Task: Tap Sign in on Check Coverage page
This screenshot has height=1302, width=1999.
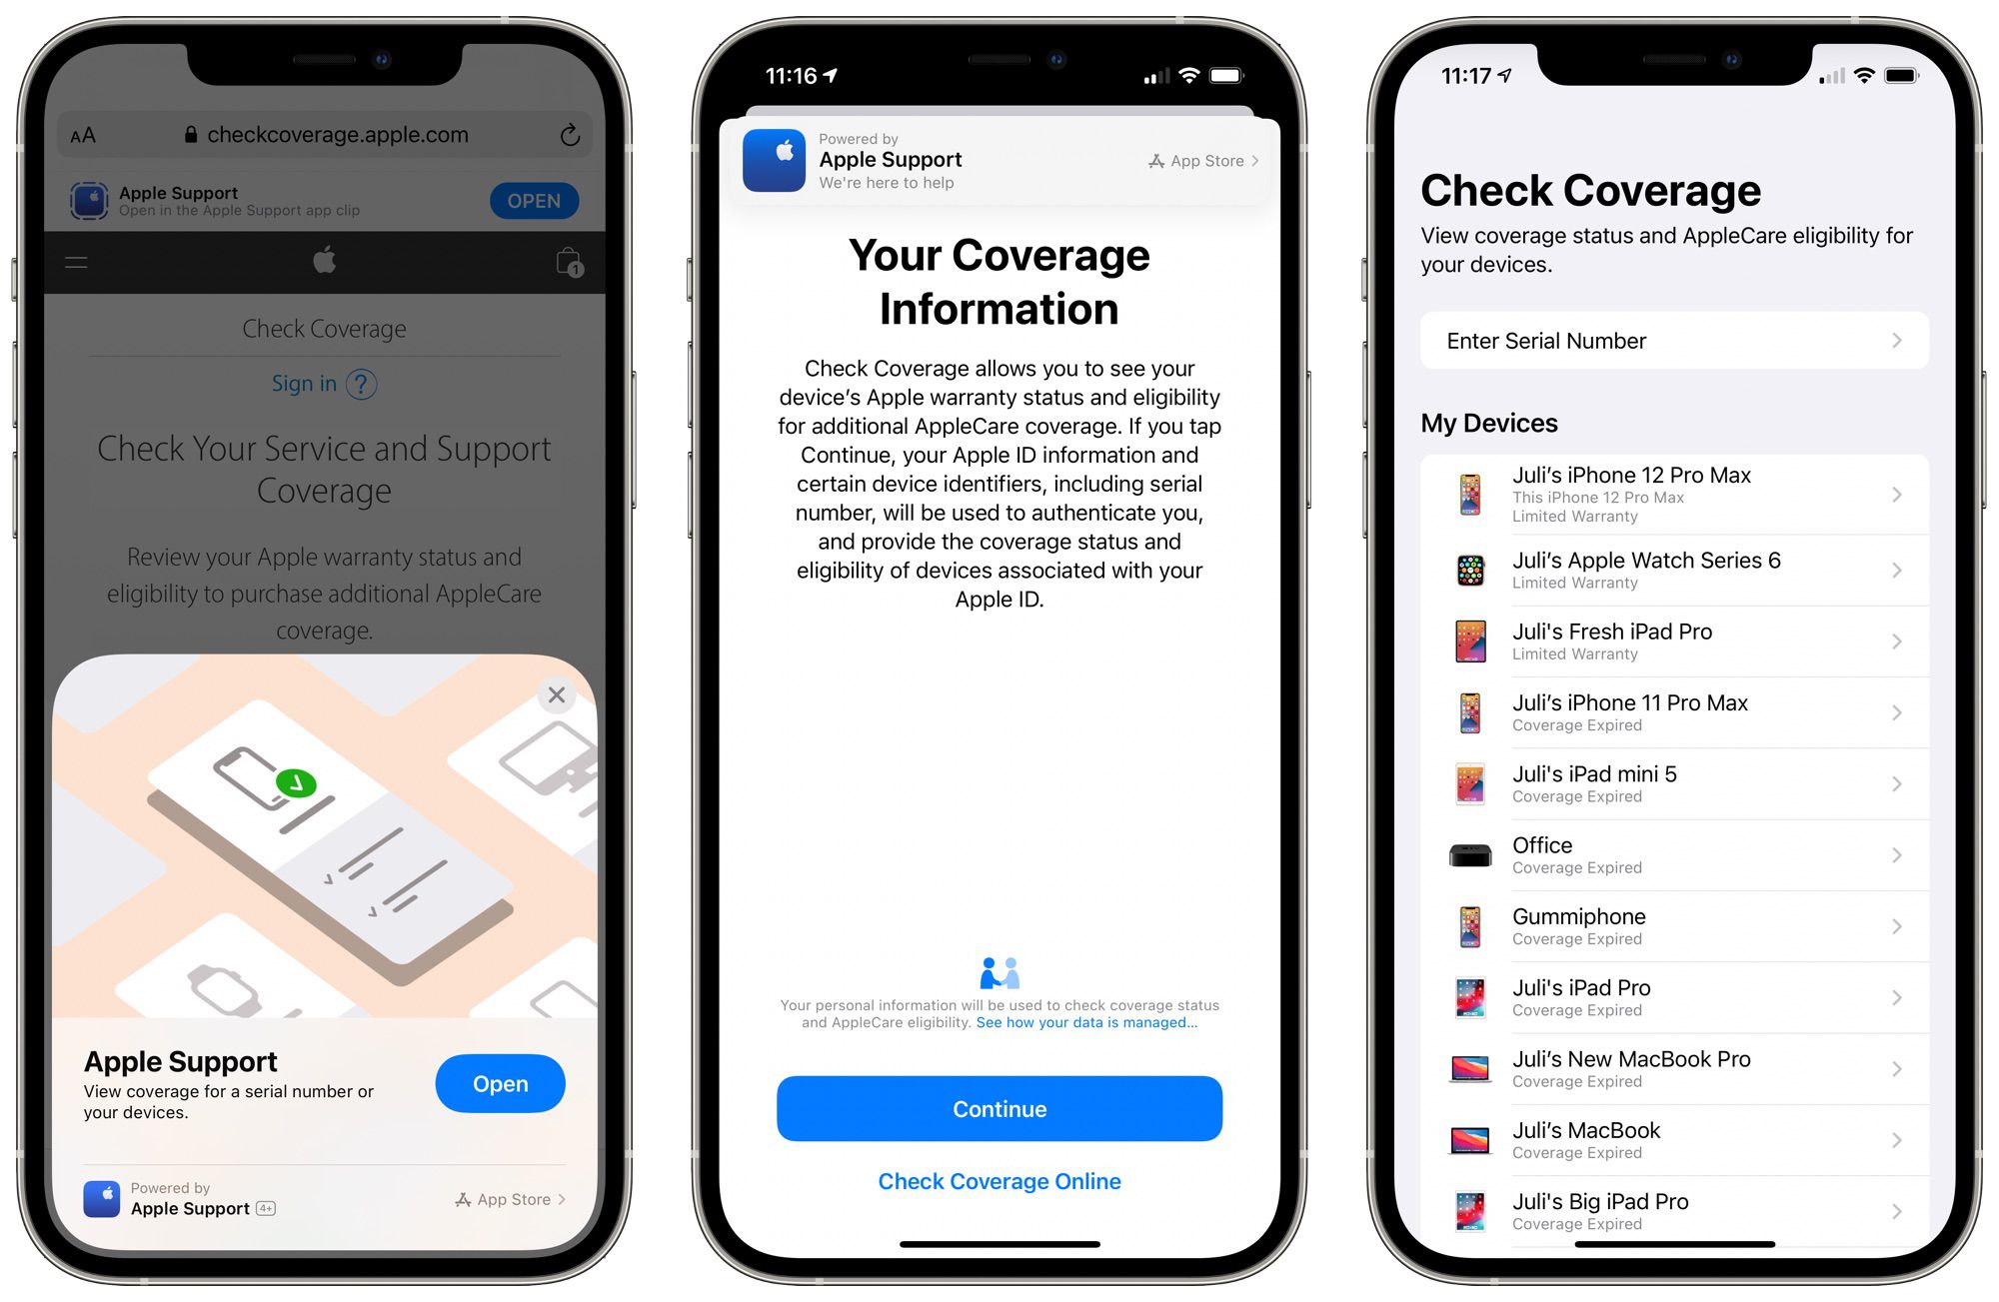Action: pyautogui.click(x=300, y=382)
